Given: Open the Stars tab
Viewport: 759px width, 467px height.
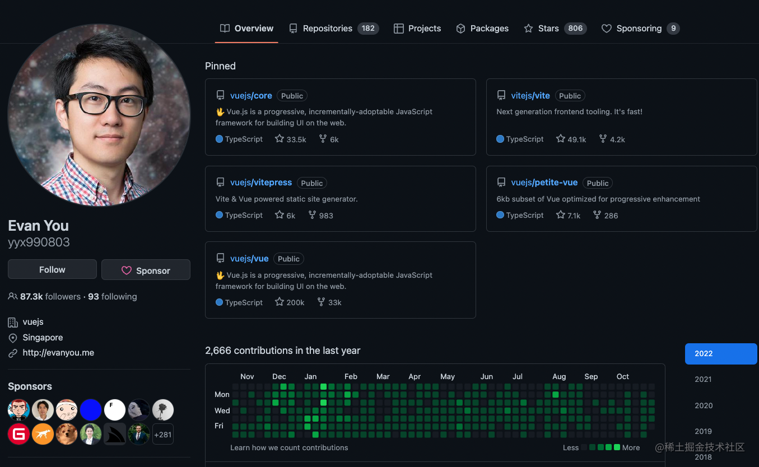Looking at the screenshot, I should (555, 29).
